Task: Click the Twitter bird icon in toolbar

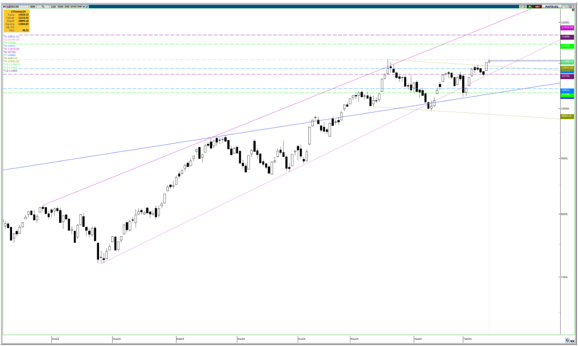Action: pyautogui.click(x=87, y=7)
